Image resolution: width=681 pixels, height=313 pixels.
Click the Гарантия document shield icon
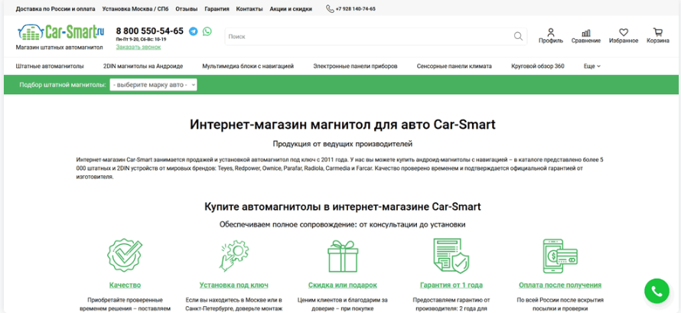(x=451, y=256)
